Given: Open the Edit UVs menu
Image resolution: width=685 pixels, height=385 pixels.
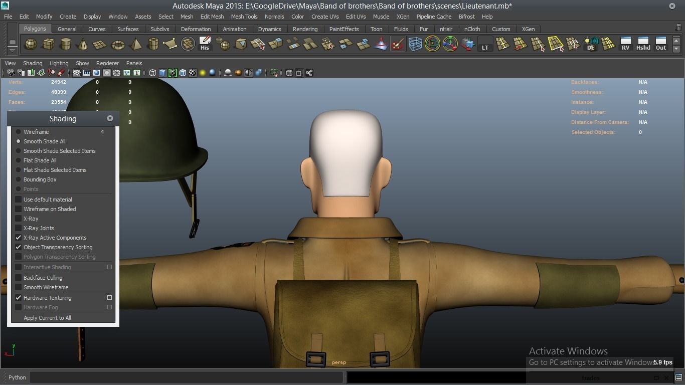Looking at the screenshot, I should [x=356, y=17].
